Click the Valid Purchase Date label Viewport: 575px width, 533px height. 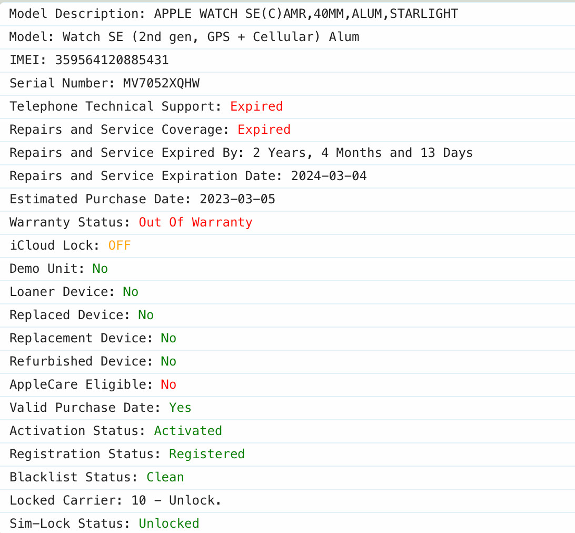85,408
